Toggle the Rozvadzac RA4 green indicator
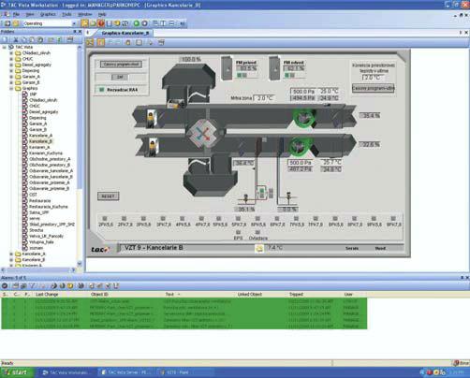This screenshot has width=470, height=378. (x=101, y=90)
